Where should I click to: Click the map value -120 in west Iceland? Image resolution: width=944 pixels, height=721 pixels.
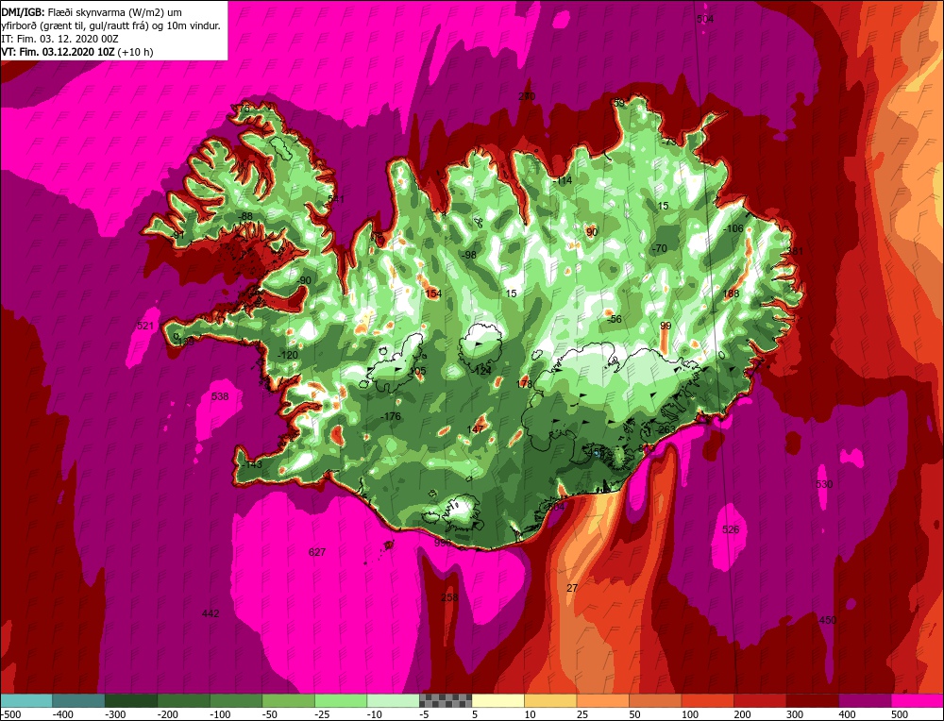pyautogui.click(x=288, y=355)
